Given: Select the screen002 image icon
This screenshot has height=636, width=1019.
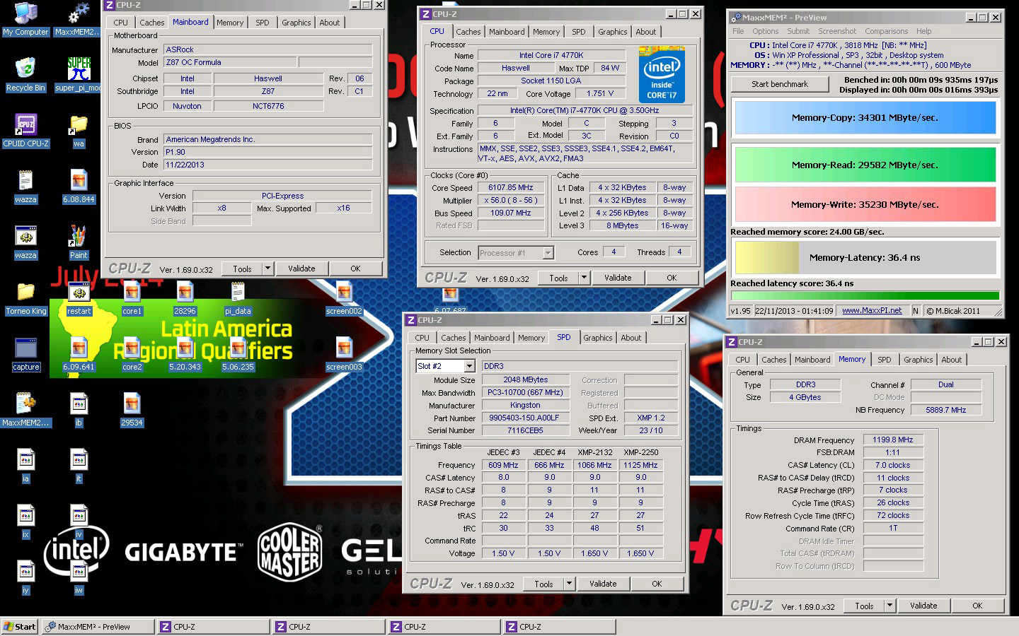Looking at the screenshot, I should 344,298.
